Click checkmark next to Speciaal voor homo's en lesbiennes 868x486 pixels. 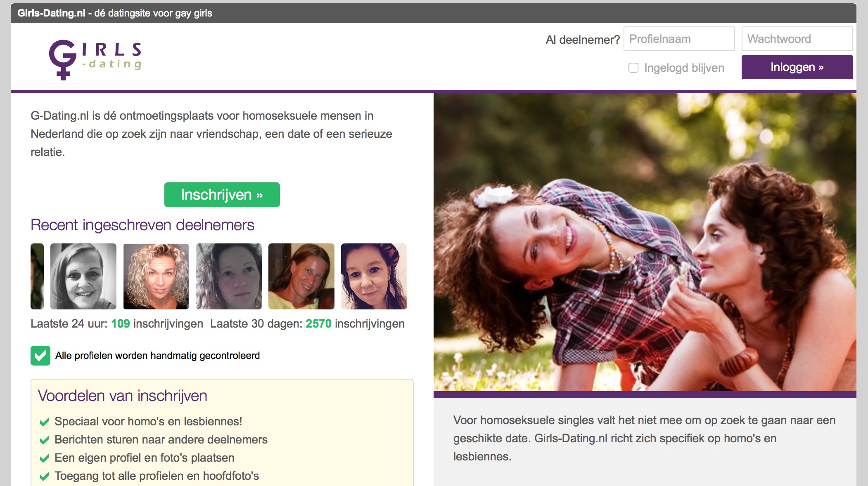click(x=44, y=422)
